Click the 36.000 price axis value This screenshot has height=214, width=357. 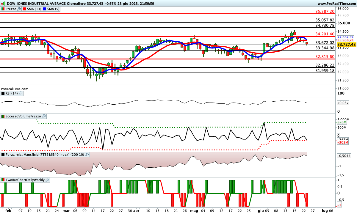343,9
